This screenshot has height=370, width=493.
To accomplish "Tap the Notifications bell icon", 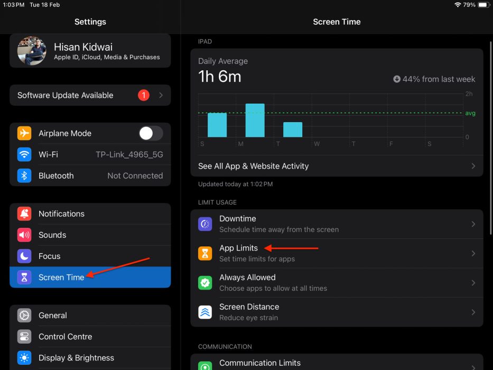I will 24,214.
